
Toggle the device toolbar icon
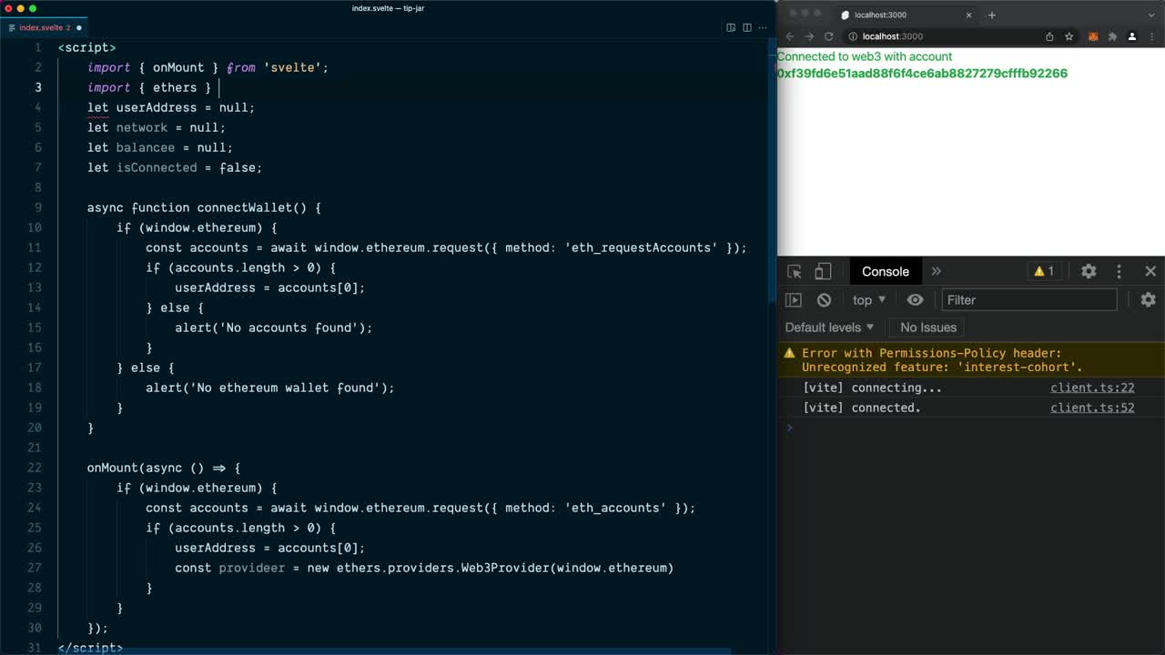tap(823, 271)
